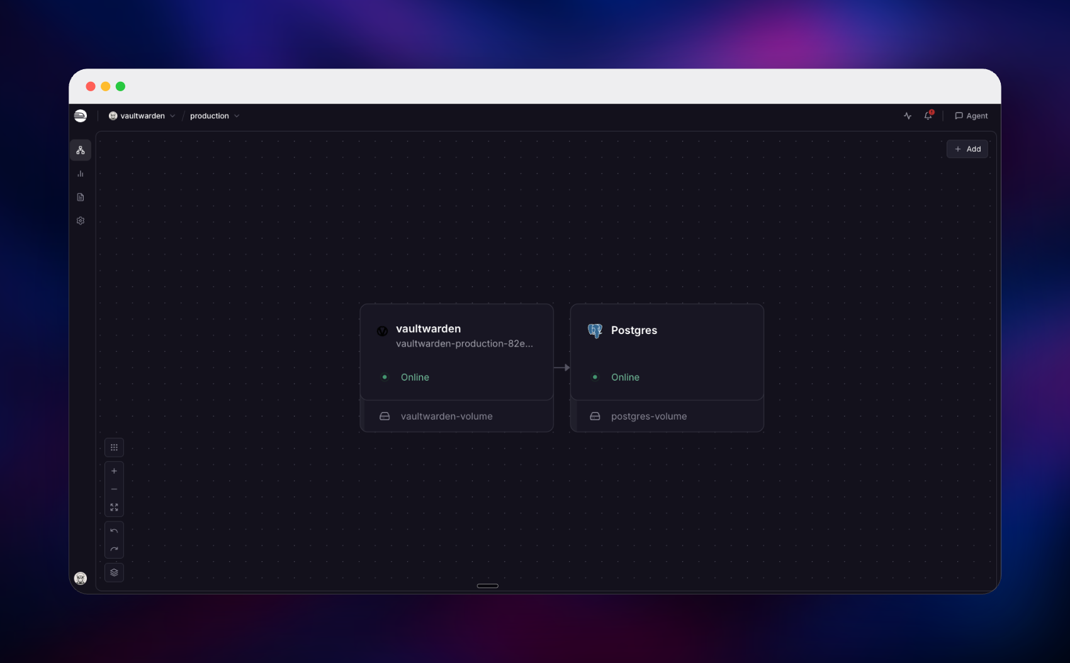Viewport: 1070px width, 663px height.
Task: Open the vaultwarden-volume row
Action: (x=457, y=416)
